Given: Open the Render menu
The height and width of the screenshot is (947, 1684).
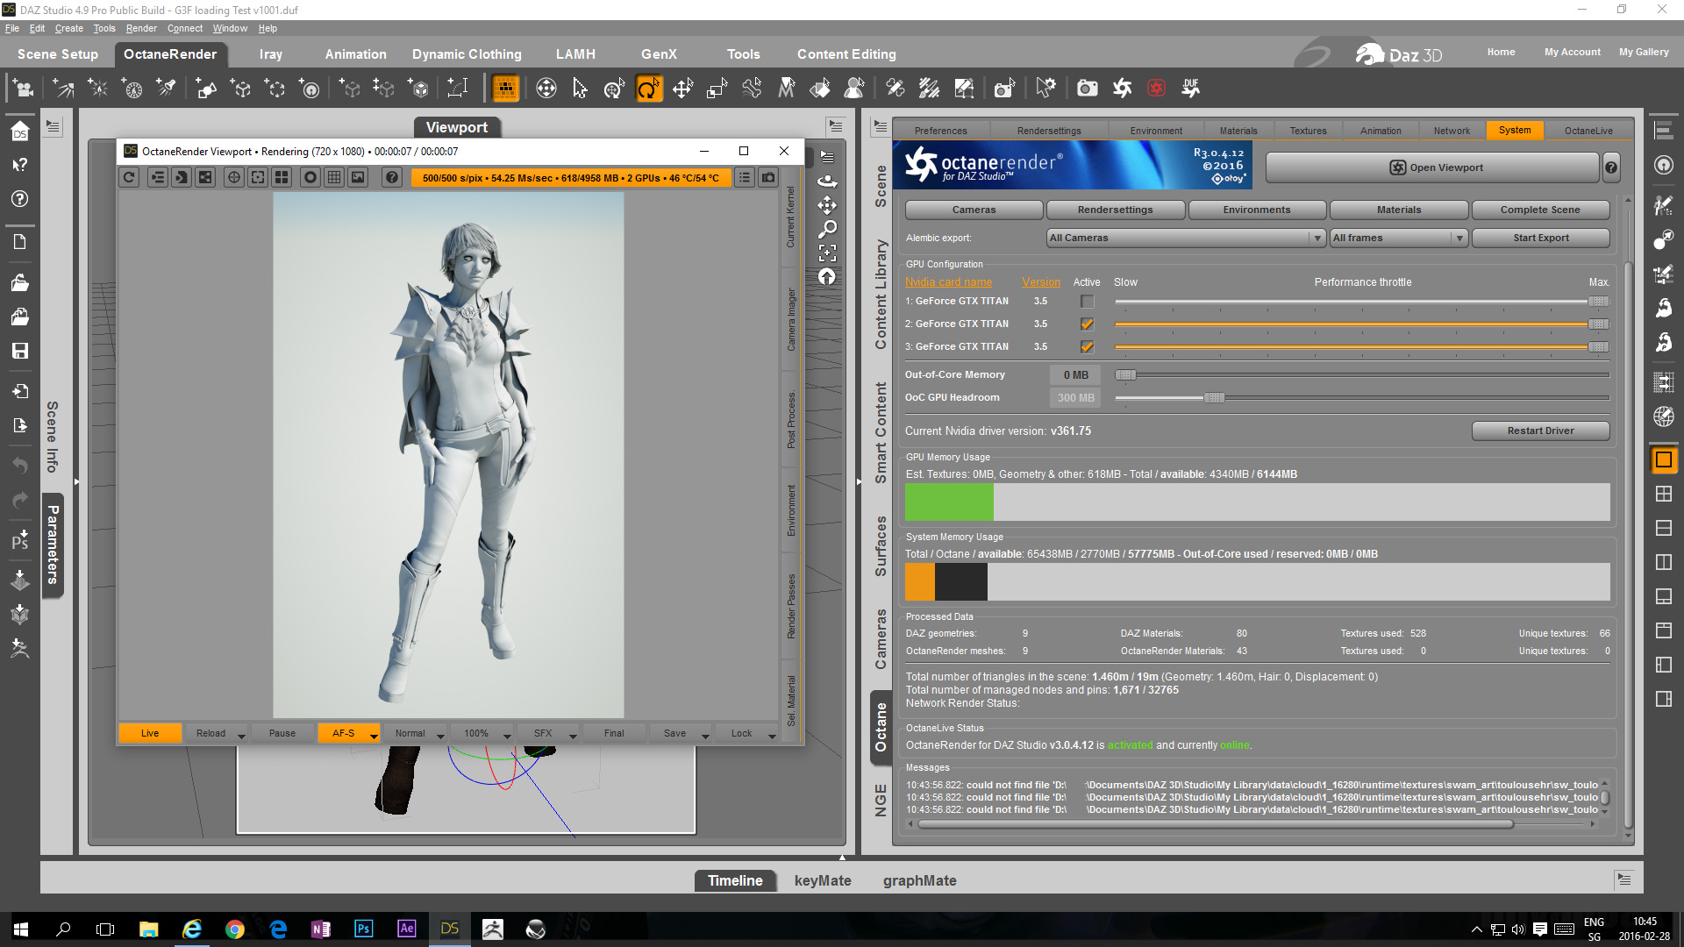Looking at the screenshot, I should click(x=140, y=28).
